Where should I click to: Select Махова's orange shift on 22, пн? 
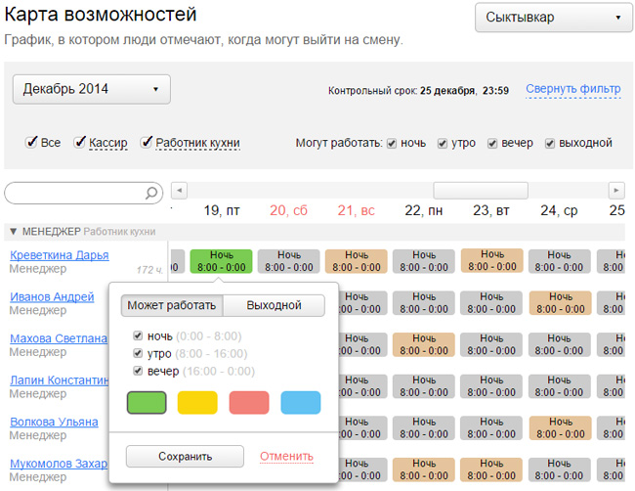click(x=424, y=344)
